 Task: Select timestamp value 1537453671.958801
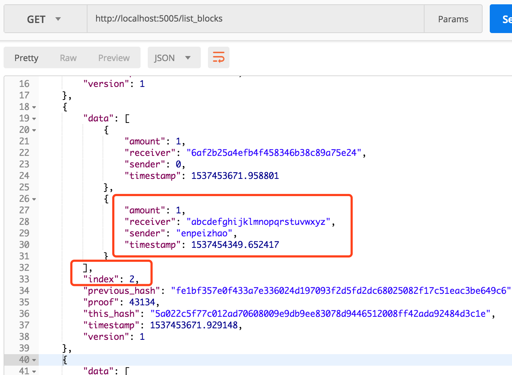click(x=235, y=176)
